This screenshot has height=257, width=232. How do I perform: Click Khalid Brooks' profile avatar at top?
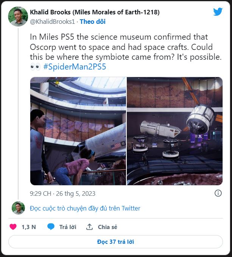coord(18,16)
